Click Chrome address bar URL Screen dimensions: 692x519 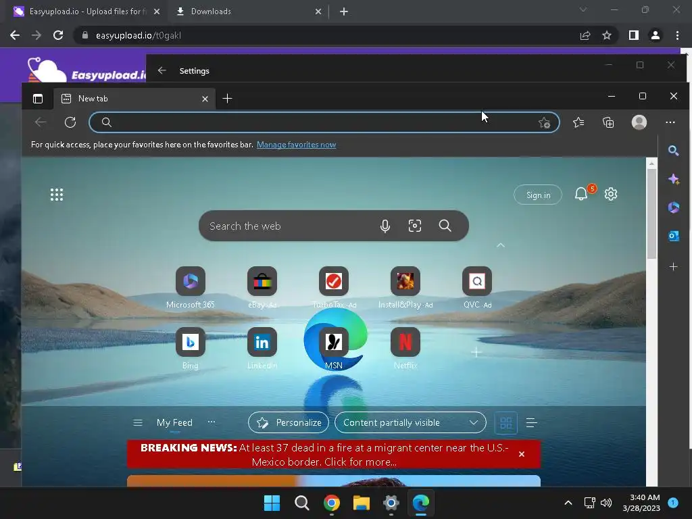(138, 35)
